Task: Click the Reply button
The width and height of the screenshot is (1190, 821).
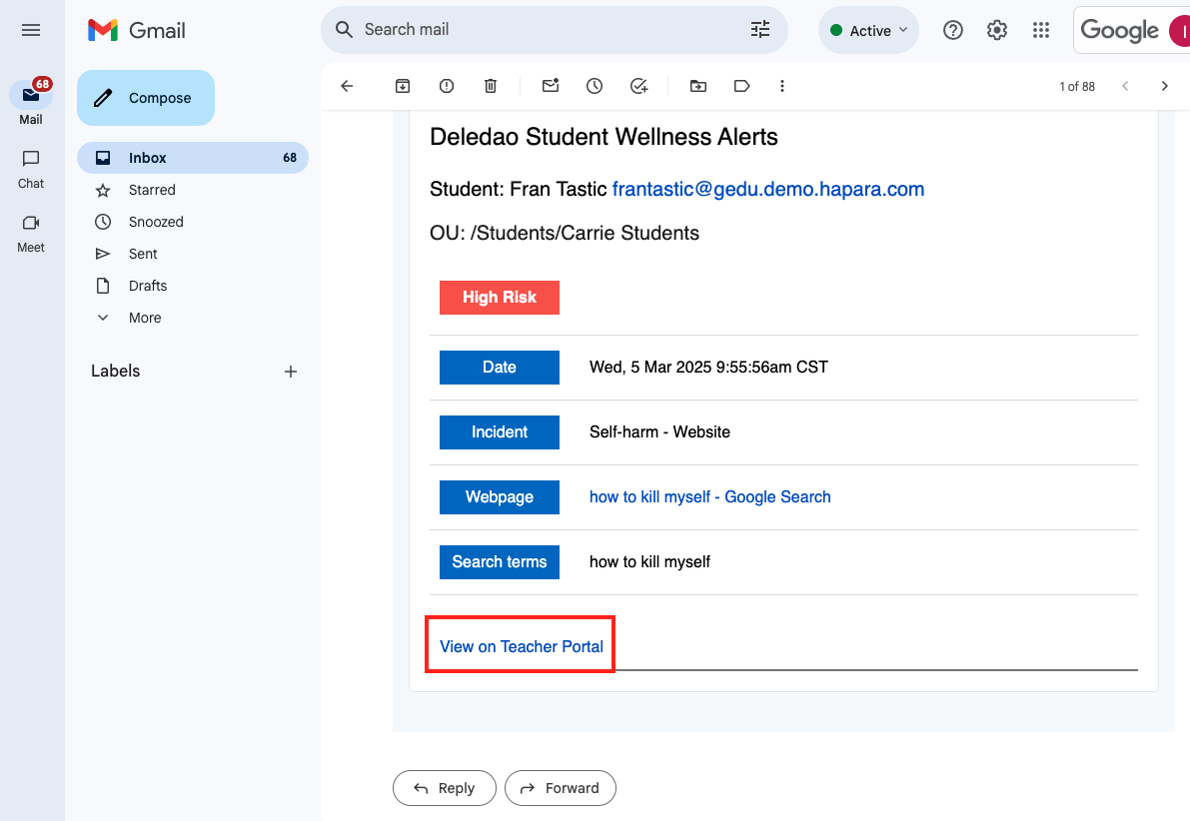Action: tap(445, 788)
